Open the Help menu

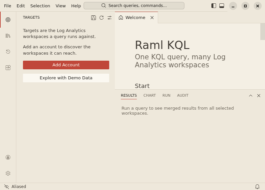tap(76, 6)
